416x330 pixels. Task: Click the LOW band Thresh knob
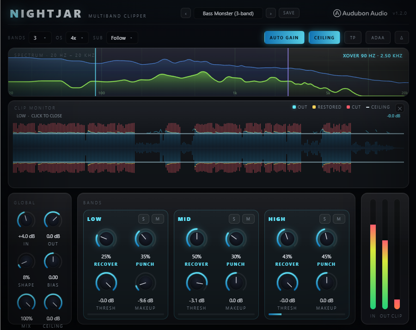(106, 283)
